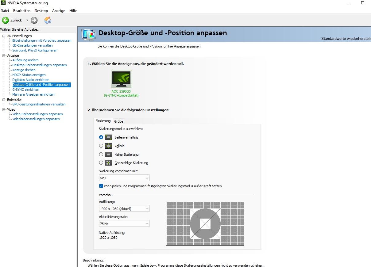Click the scaling preview test pattern
This screenshot has height=267, width=371.
coord(205,223)
